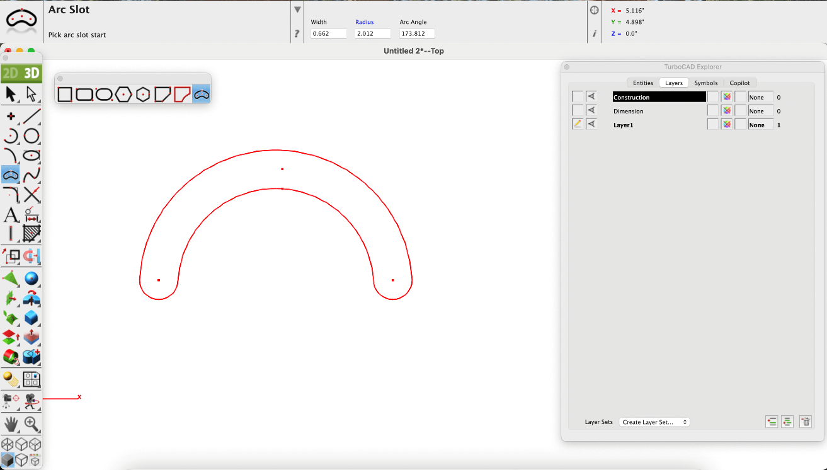Switch to 3D mode button

31,73
